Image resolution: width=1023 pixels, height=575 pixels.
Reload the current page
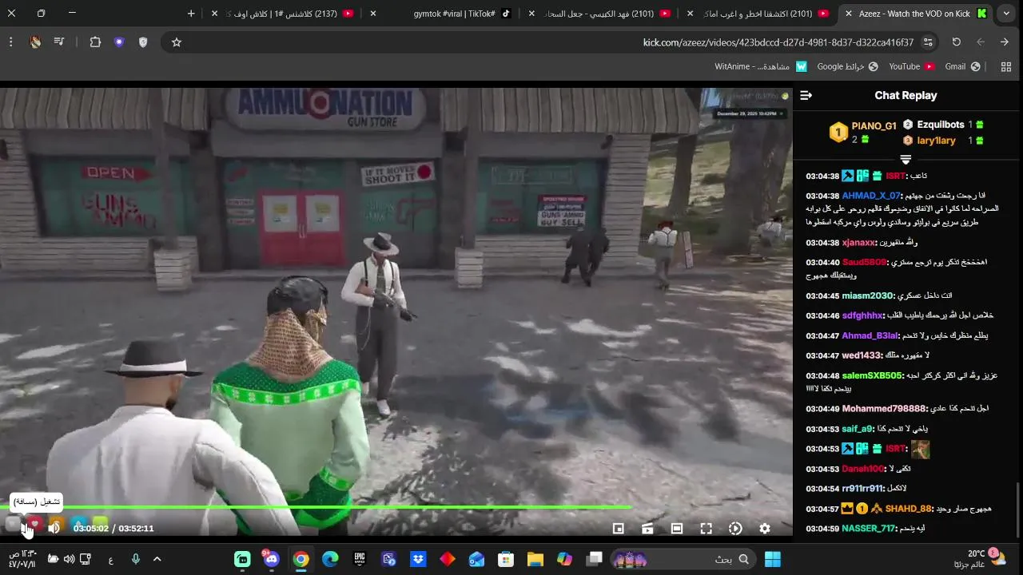(957, 42)
